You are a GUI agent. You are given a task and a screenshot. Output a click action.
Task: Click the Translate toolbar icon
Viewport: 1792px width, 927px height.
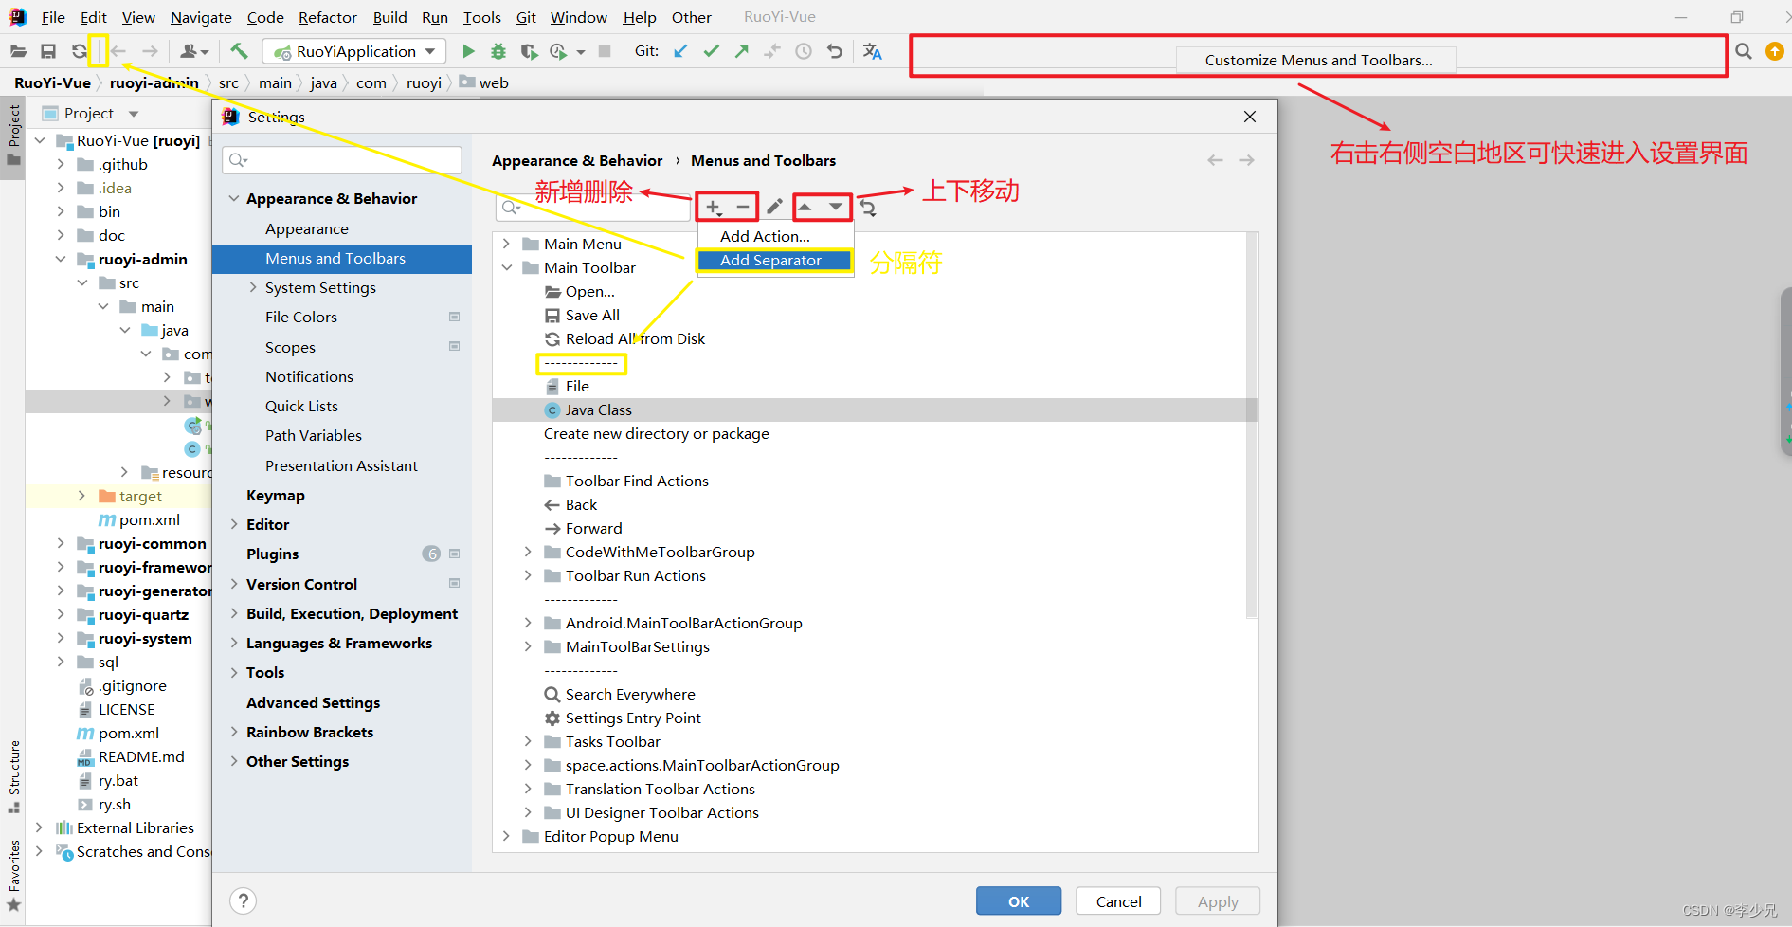click(873, 51)
